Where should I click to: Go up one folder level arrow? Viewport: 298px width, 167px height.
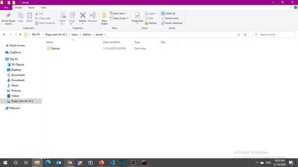(20, 35)
